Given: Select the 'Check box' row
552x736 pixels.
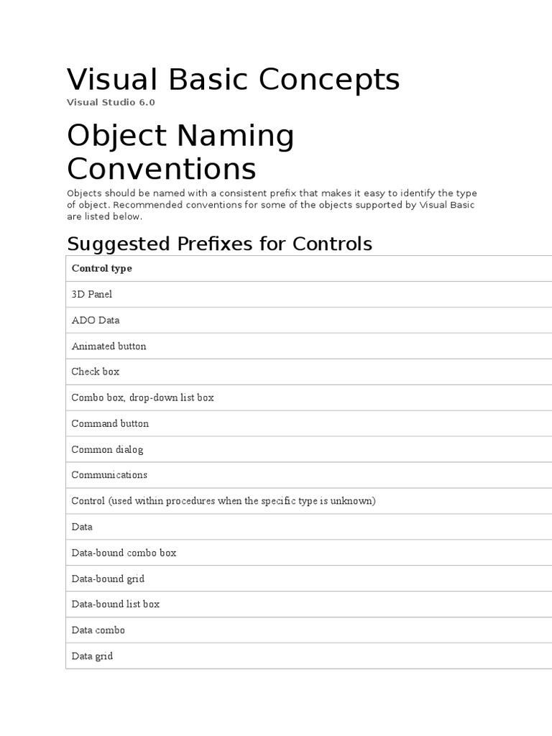Looking at the screenshot, I should coord(96,372).
